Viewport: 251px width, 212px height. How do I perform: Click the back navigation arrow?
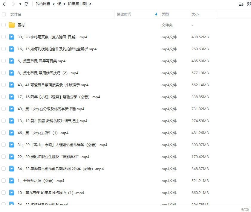coord(4,4)
